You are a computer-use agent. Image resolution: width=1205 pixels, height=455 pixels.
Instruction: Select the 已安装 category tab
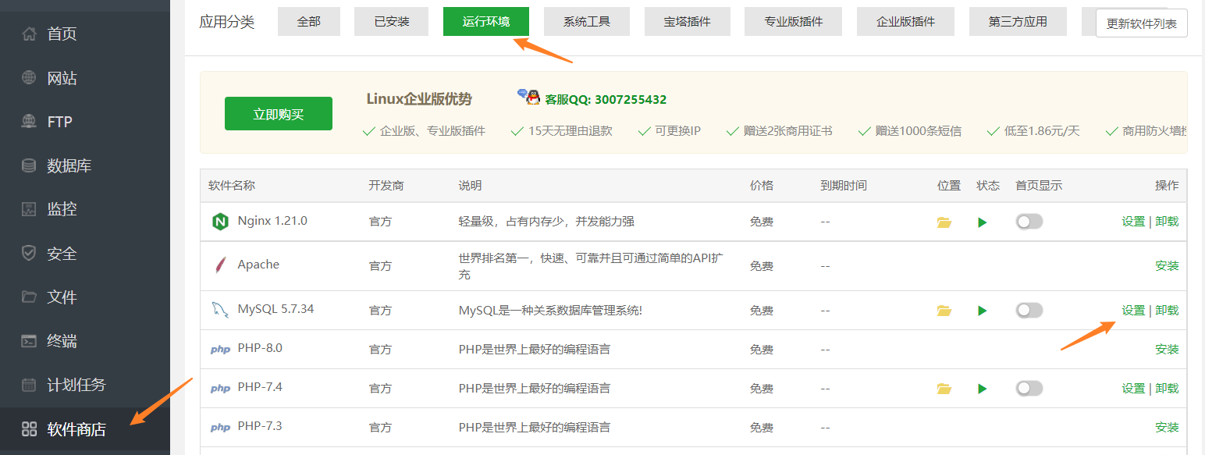point(392,21)
